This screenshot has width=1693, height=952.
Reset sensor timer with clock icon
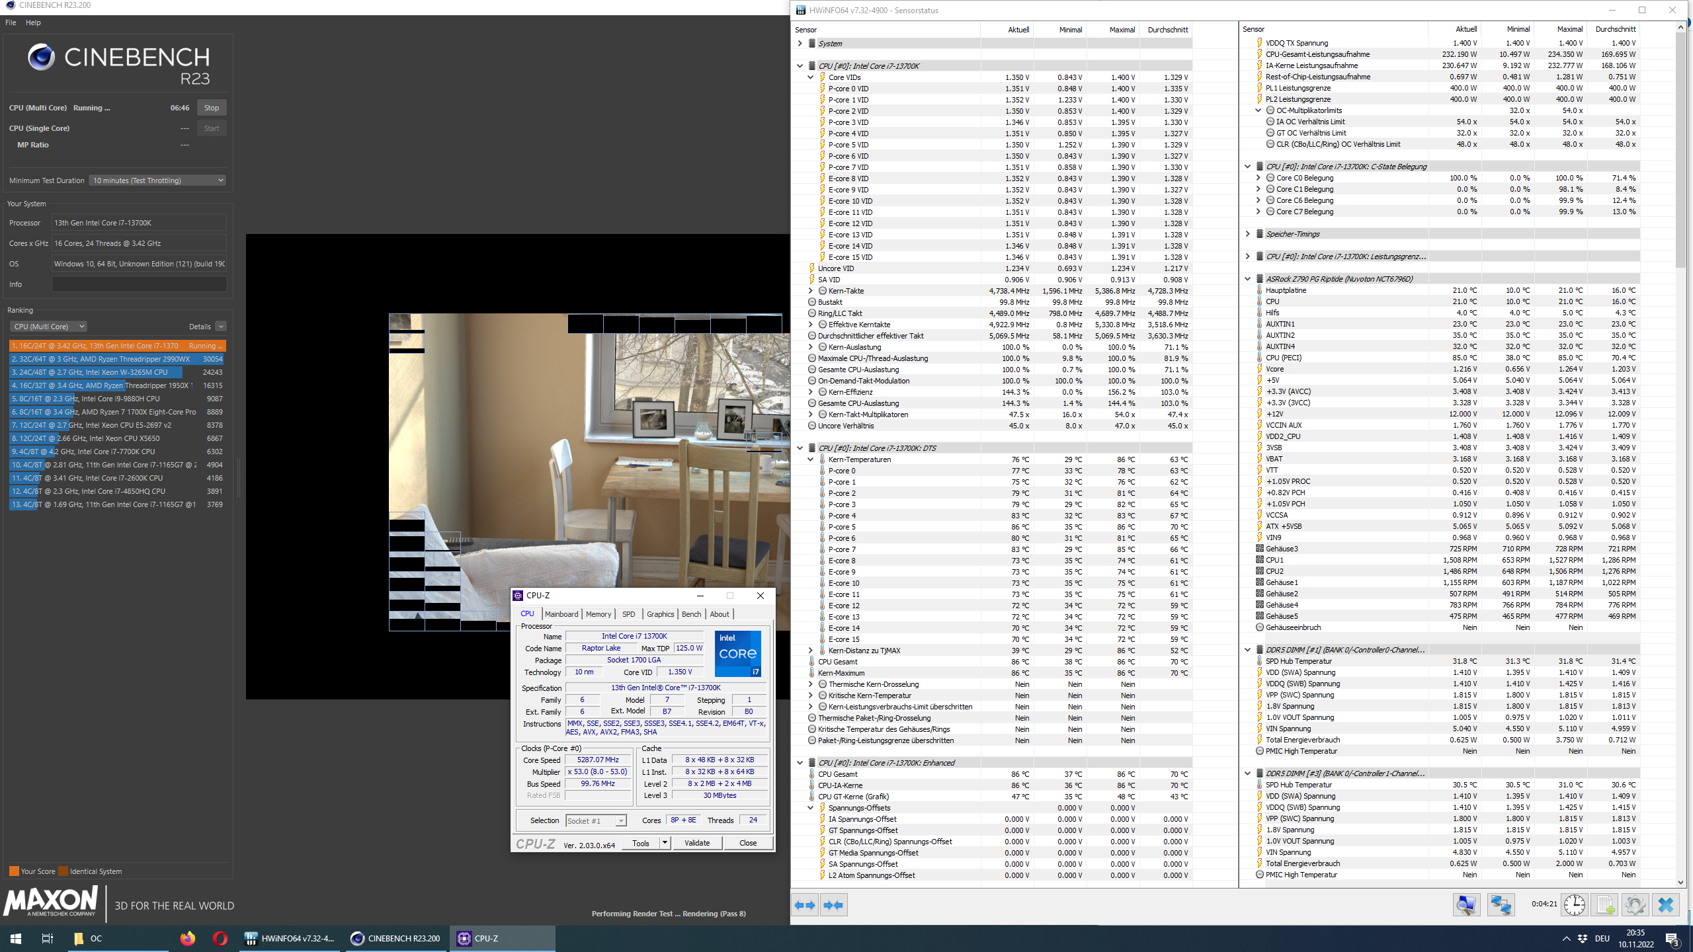[1574, 905]
